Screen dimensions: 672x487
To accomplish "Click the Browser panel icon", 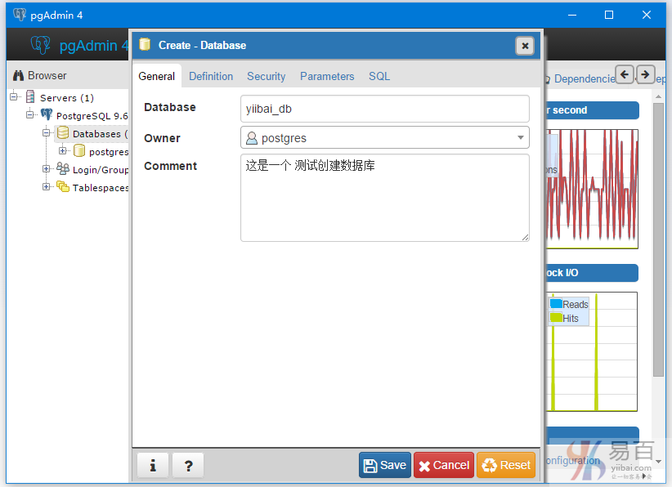I will point(17,75).
